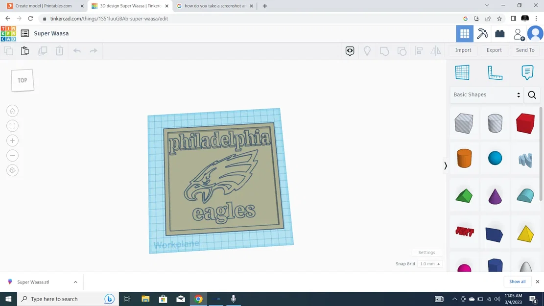Switch to the screenshot Google search tab
The height and width of the screenshot is (306, 544).
[x=215, y=6]
